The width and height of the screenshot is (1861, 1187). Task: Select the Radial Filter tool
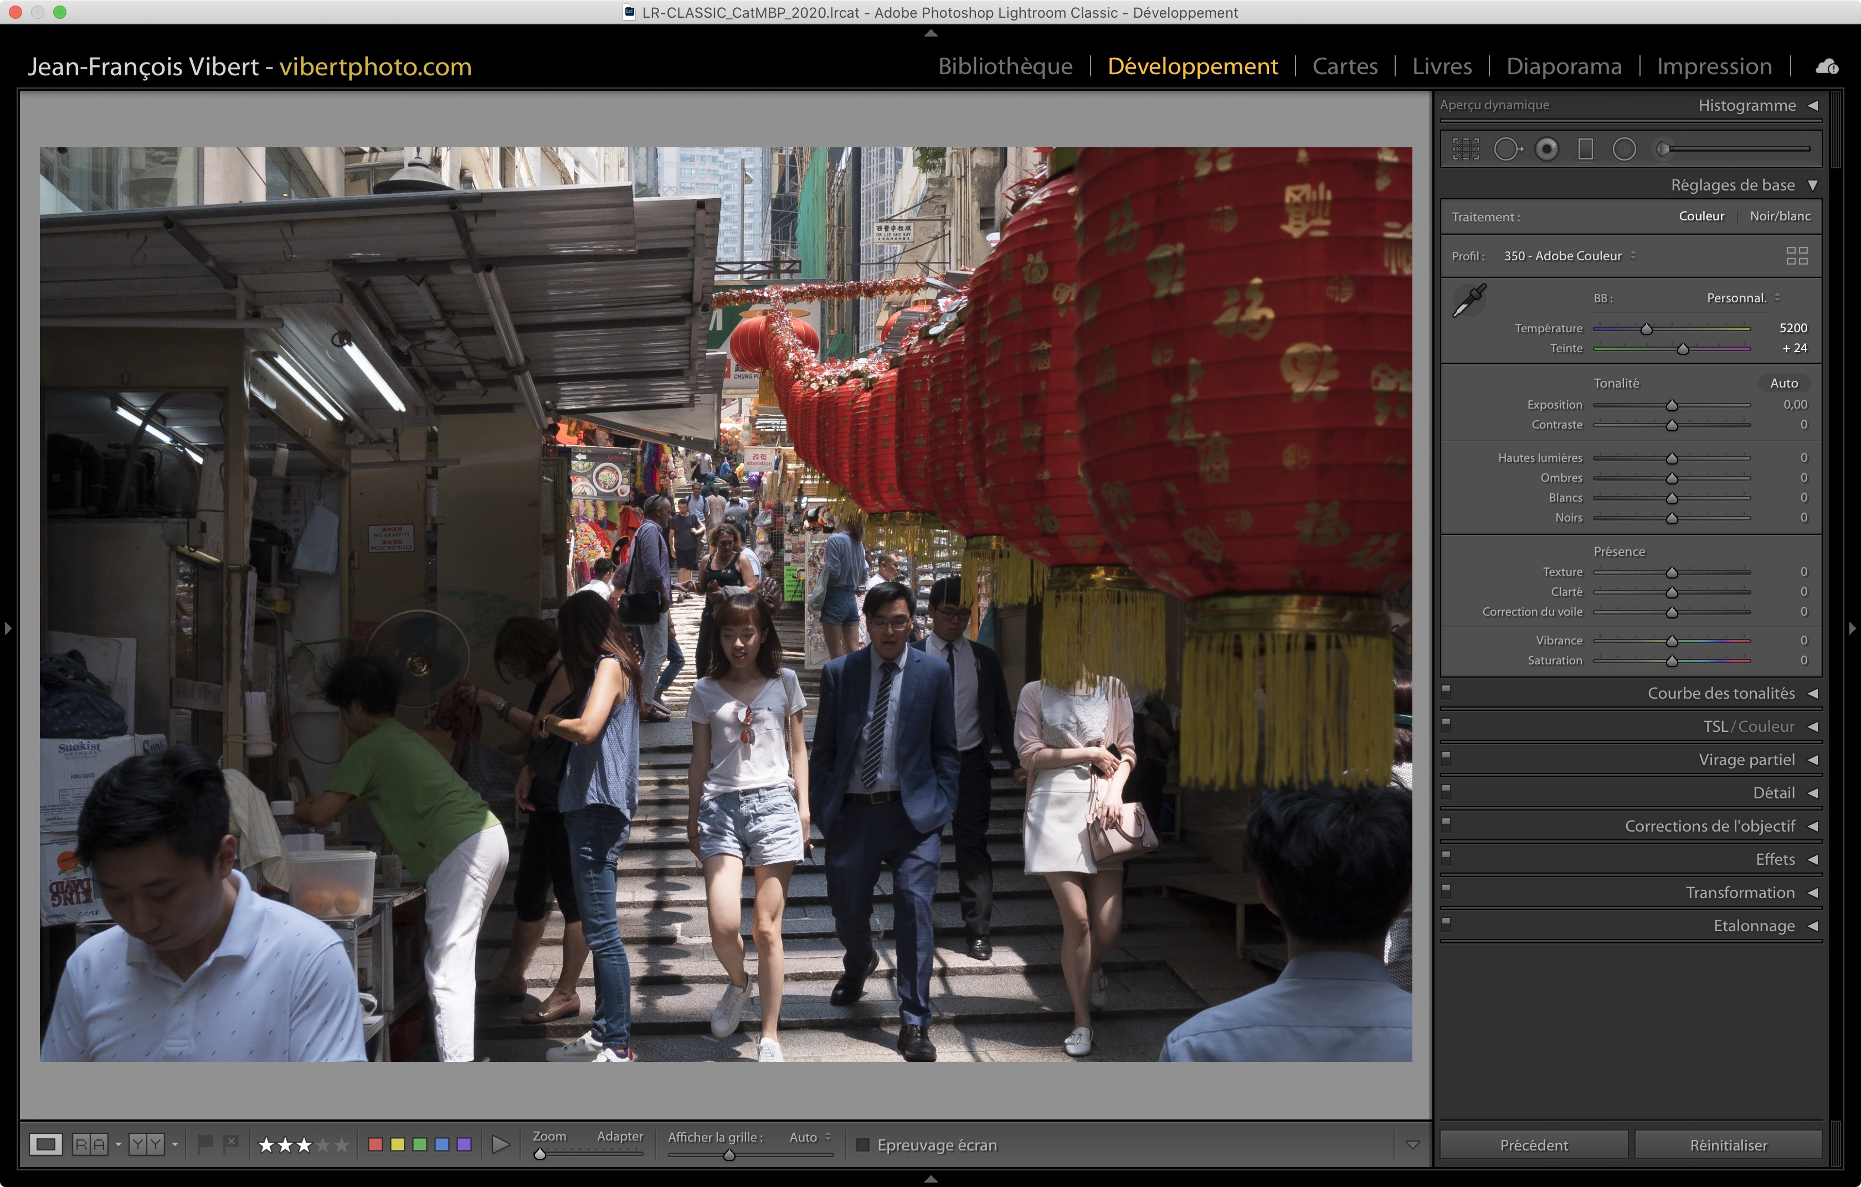(1624, 149)
